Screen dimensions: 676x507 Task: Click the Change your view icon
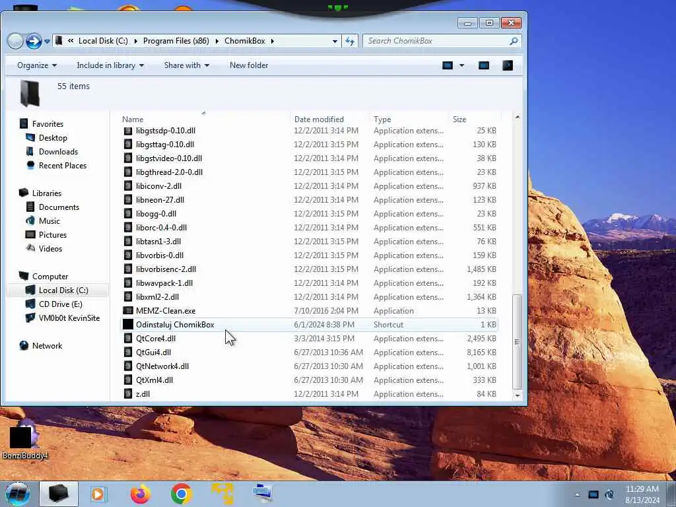point(448,65)
